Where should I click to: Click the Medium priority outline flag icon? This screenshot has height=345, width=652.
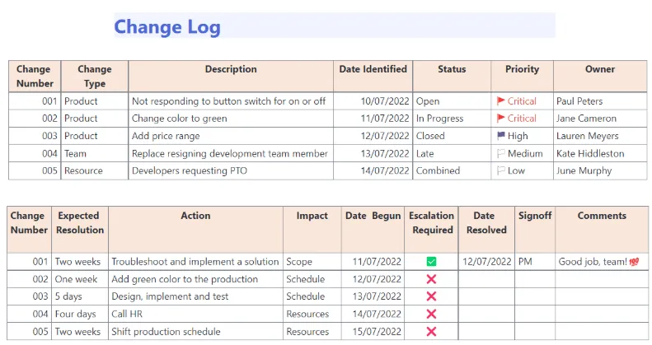[x=500, y=154]
